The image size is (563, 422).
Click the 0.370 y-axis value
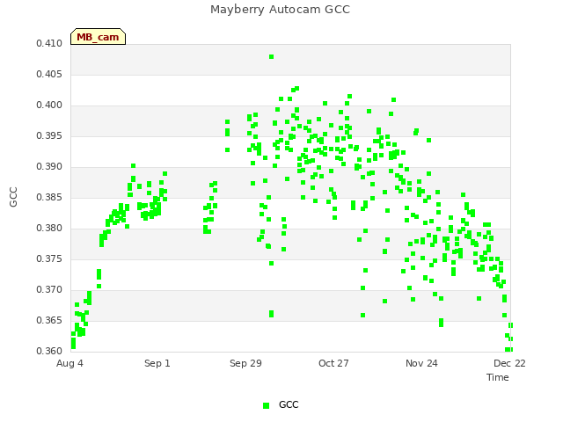point(49,289)
